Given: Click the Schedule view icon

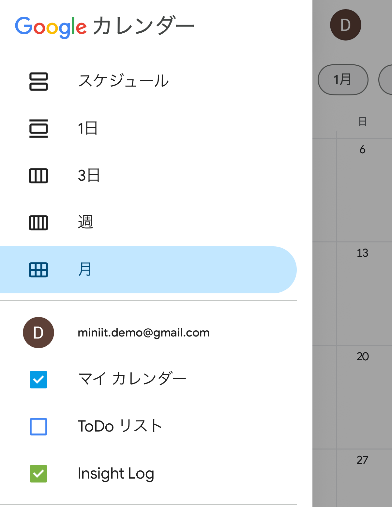Looking at the screenshot, I should 38,81.
